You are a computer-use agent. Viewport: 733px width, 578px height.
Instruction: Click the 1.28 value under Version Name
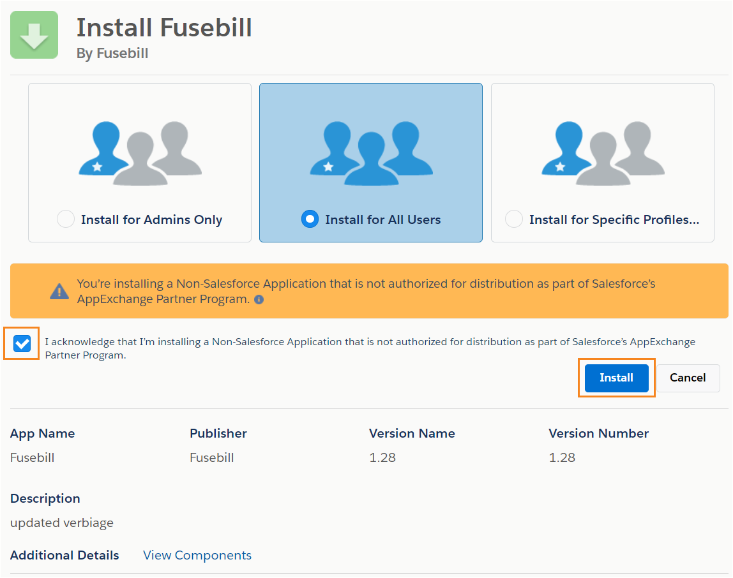382,457
